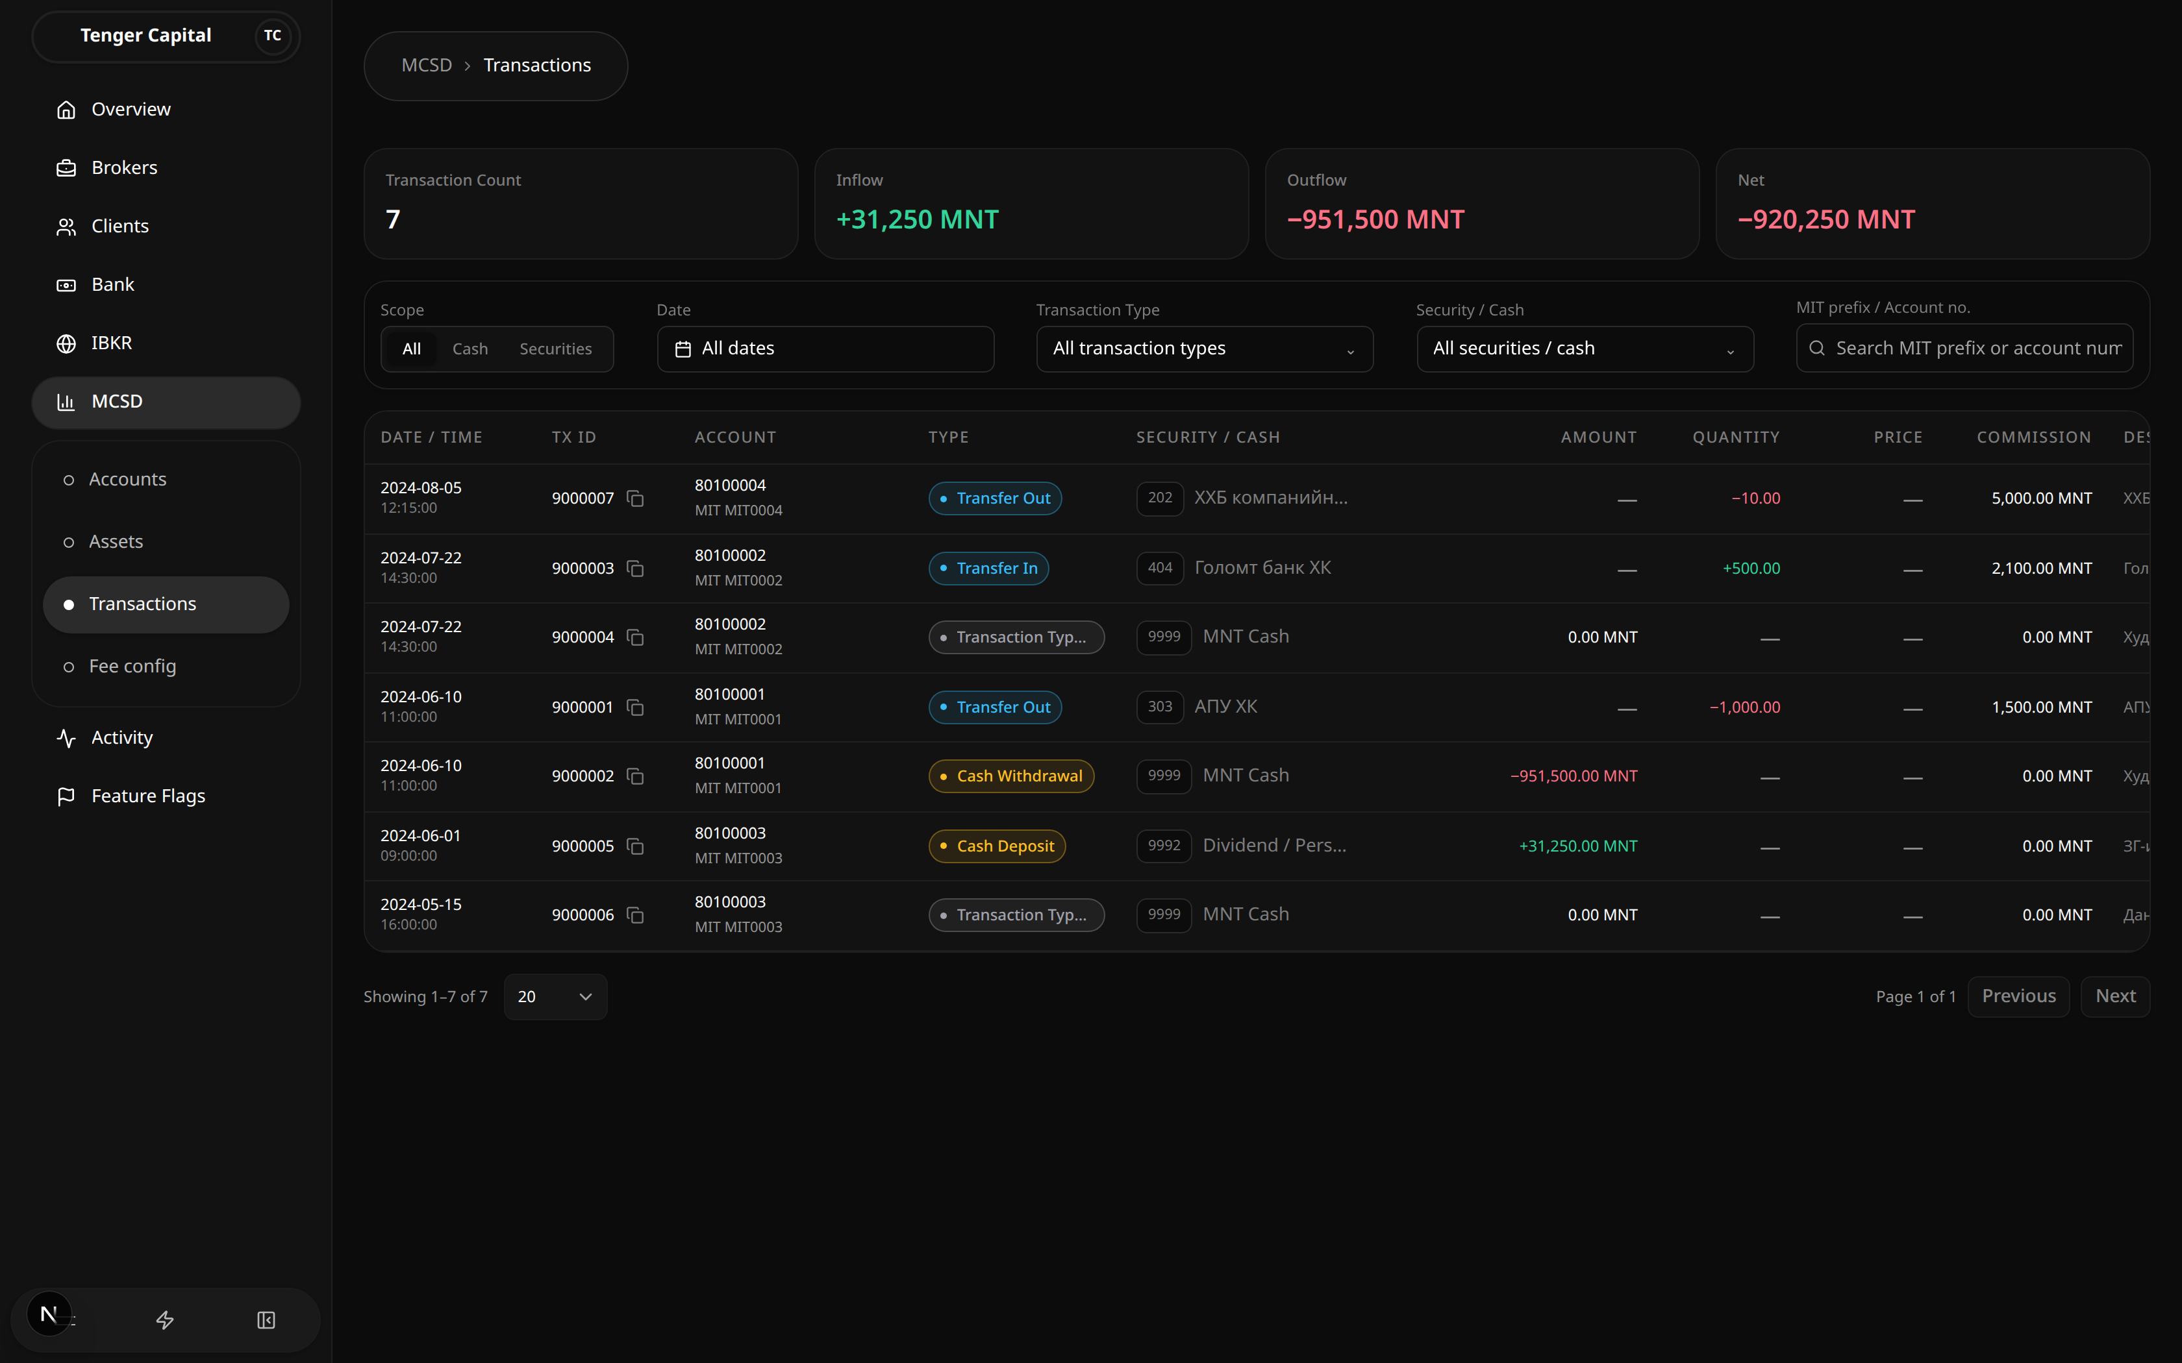2182x1363 pixels.
Task: Select the Cash scope option
Action: pos(470,349)
